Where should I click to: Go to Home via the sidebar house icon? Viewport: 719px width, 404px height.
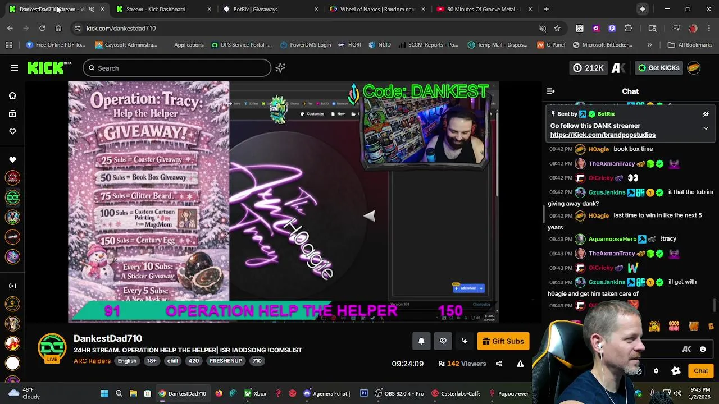click(x=12, y=96)
